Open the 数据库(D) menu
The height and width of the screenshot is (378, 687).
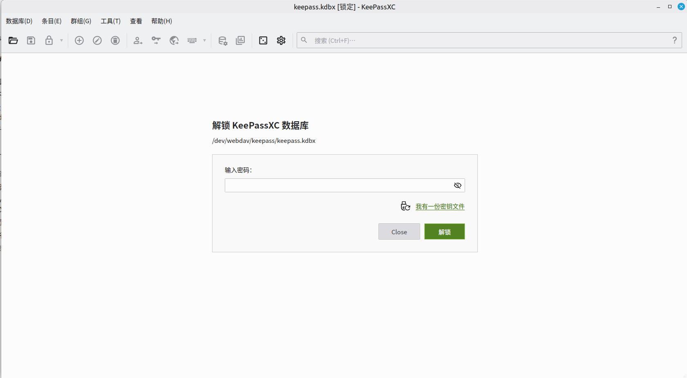coord(19,21)
